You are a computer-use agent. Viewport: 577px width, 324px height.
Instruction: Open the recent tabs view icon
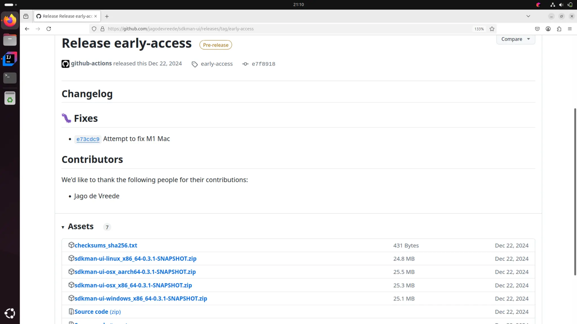point(26,16)
